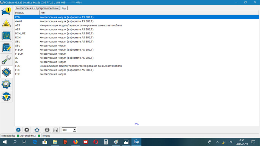
Task: Click FORScan icon in taskbar
Action: pos(136,142)
